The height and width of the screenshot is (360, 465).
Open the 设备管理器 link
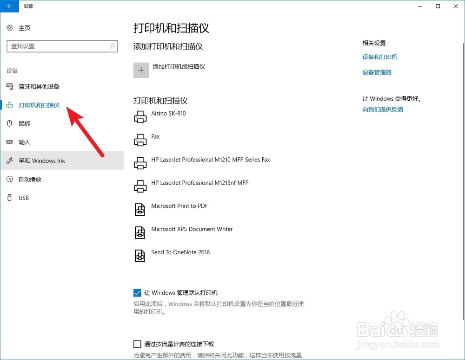pyautogui.click(x=377, y=72)
